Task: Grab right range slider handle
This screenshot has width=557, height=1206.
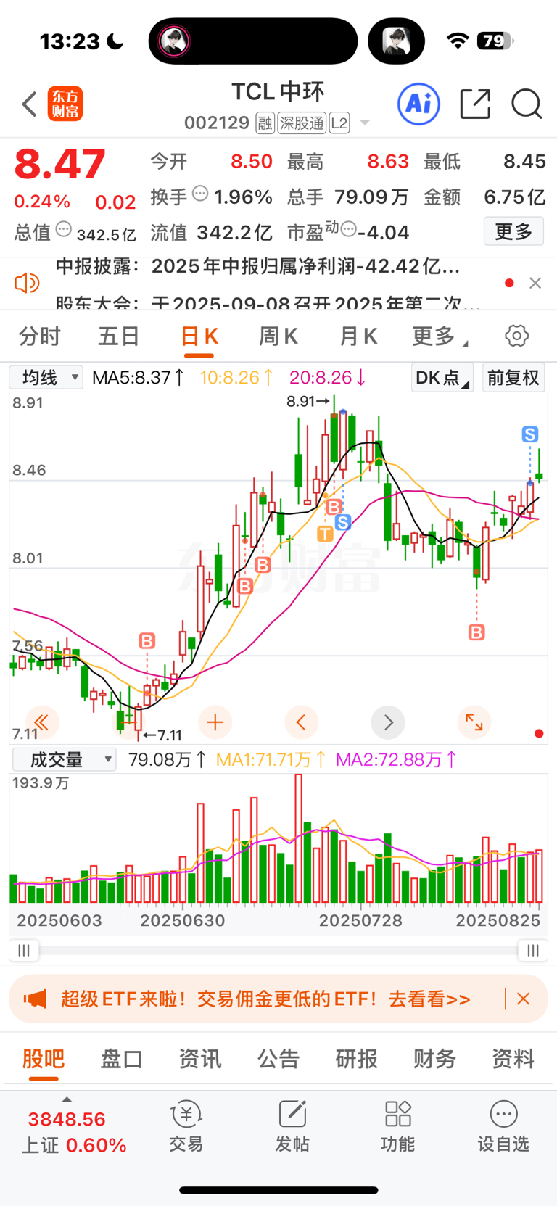Action: [533, 950]
